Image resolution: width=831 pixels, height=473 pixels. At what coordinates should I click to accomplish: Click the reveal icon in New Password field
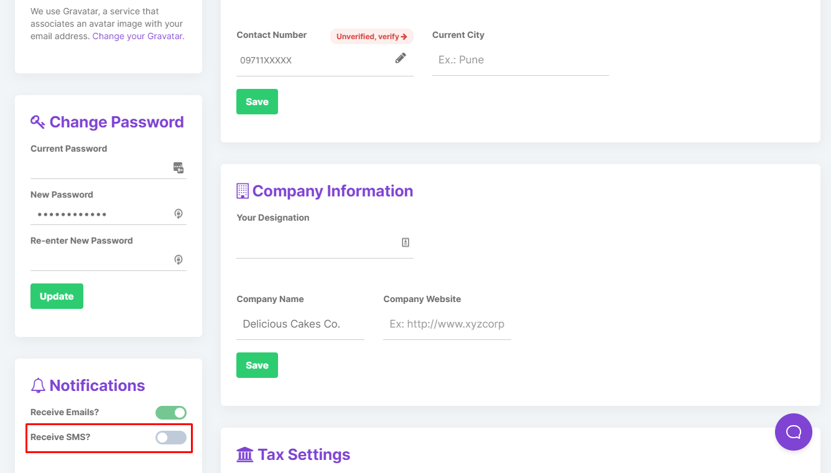click(179, 214)
